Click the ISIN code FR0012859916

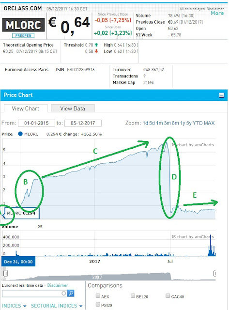[81, 70]
